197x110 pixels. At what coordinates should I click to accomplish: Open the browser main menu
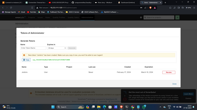(x=194, y=8)
